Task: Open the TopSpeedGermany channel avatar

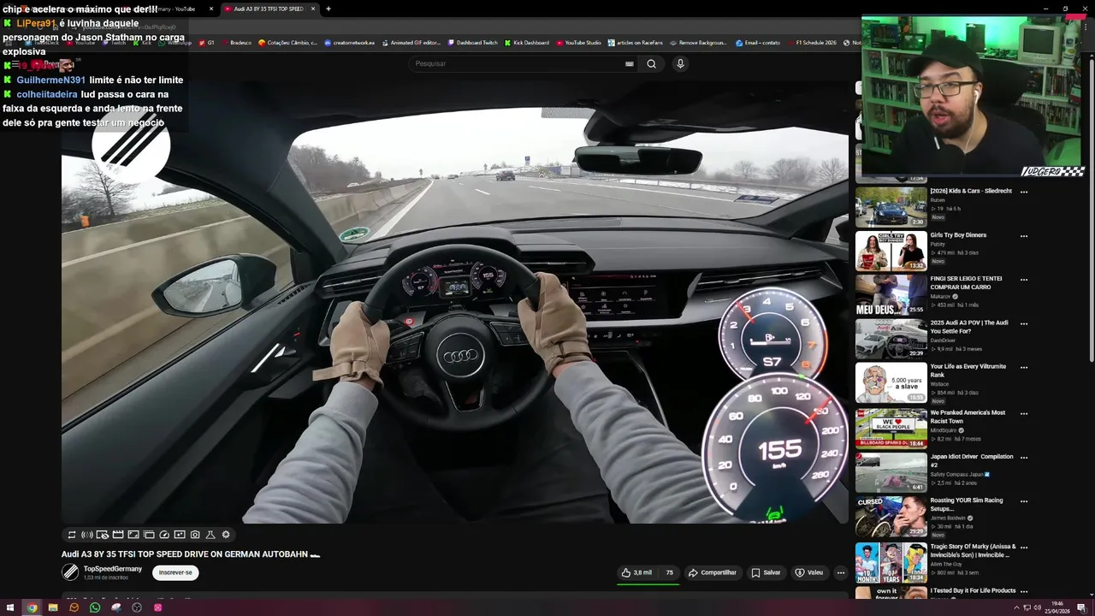Action: tap(70, 572)
